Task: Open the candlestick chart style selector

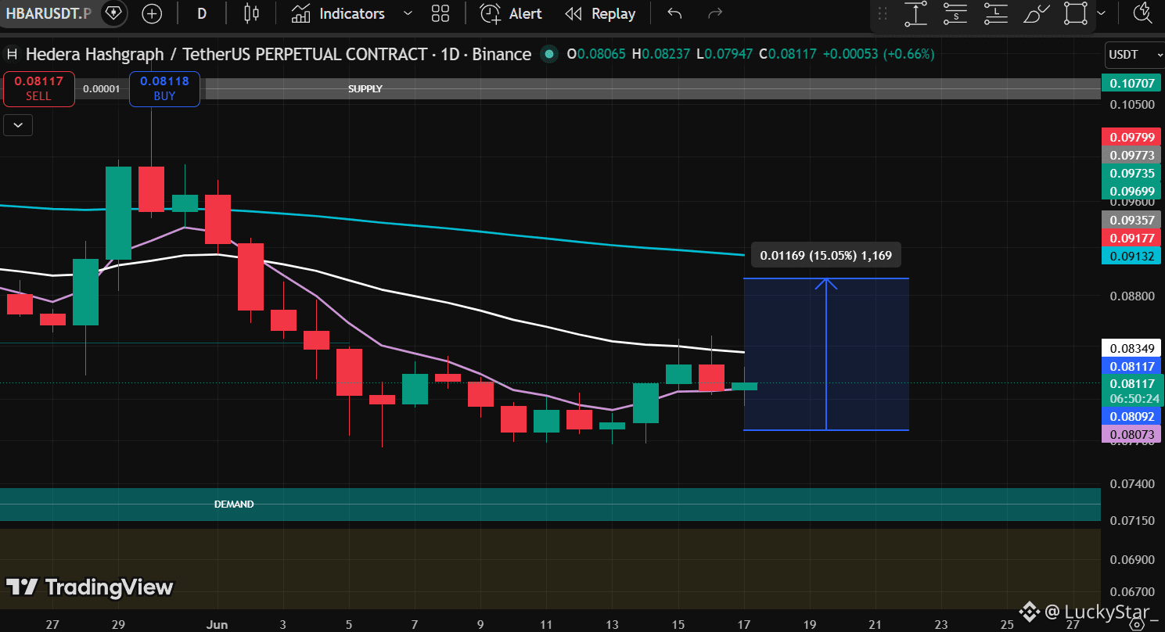Action: click(x=251, y=13)
